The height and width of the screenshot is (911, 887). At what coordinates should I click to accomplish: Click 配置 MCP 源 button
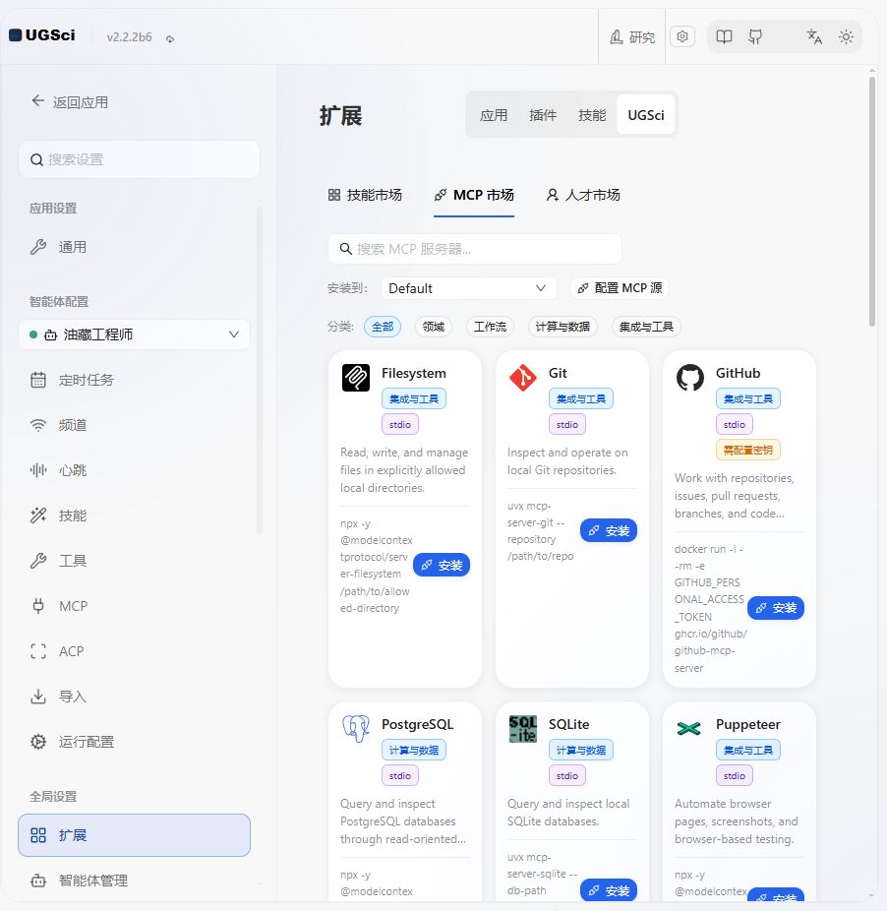620,288
